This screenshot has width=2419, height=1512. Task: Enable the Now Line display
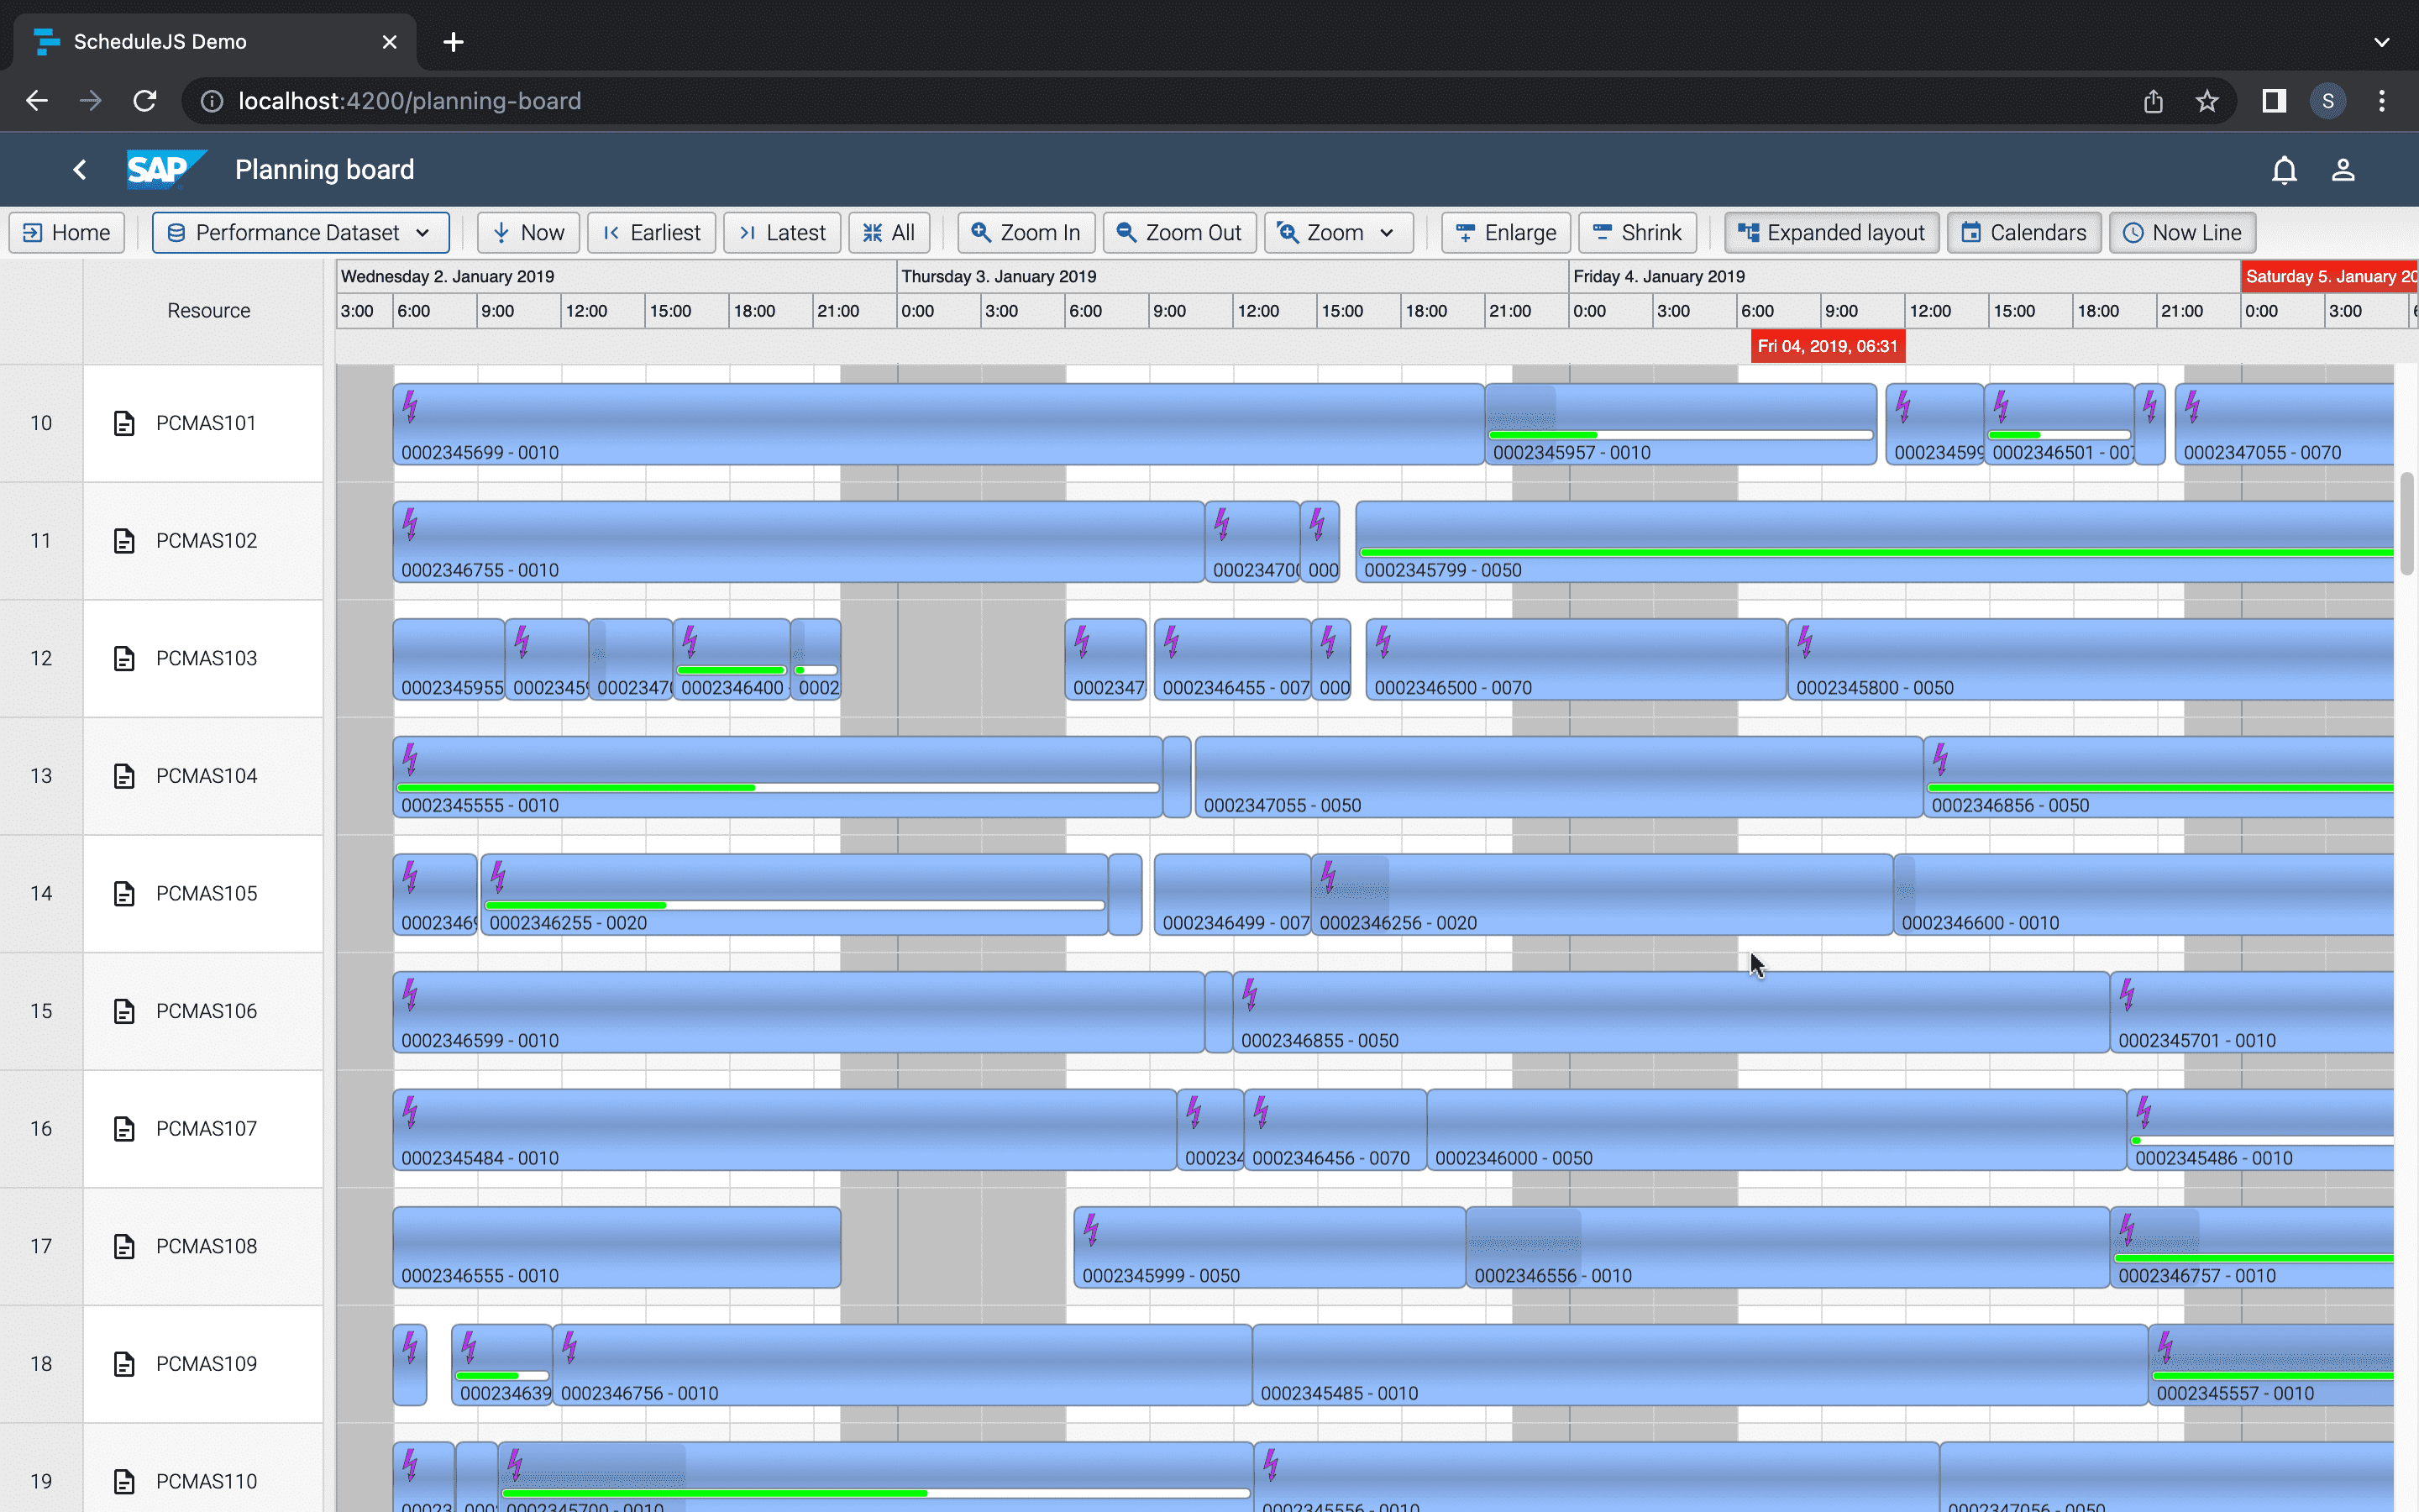[x=2182, y=232]
